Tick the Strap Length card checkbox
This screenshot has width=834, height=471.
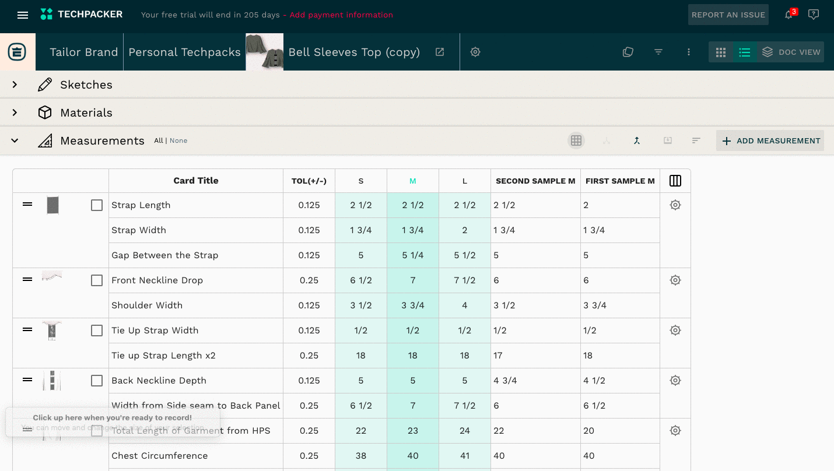pos(97,205)
